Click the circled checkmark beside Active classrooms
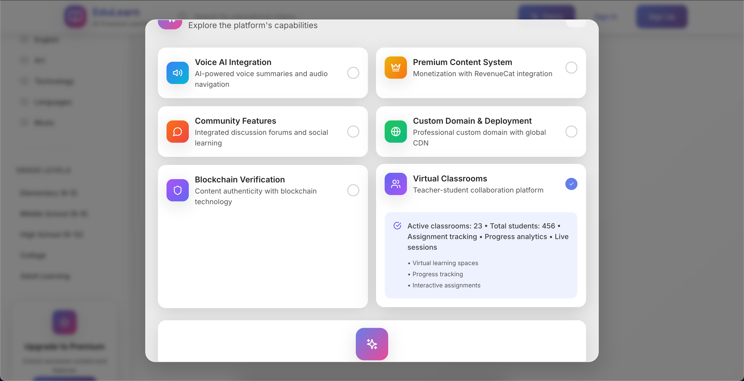744x381 pixels. [x=397, y=226]
